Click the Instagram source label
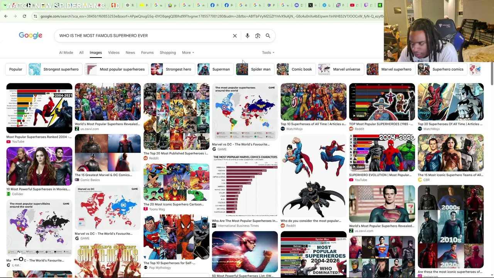This screenshot has width=494, height=278. click(428, 276)
